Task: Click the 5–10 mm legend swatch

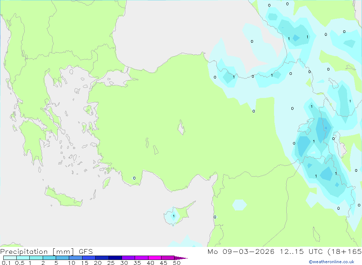Action: point(63,258)
